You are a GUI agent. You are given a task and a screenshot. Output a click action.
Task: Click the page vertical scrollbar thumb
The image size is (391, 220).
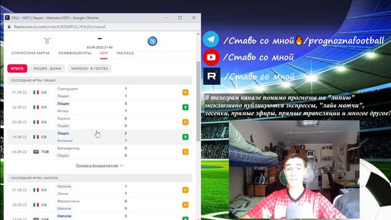point(198,101)
